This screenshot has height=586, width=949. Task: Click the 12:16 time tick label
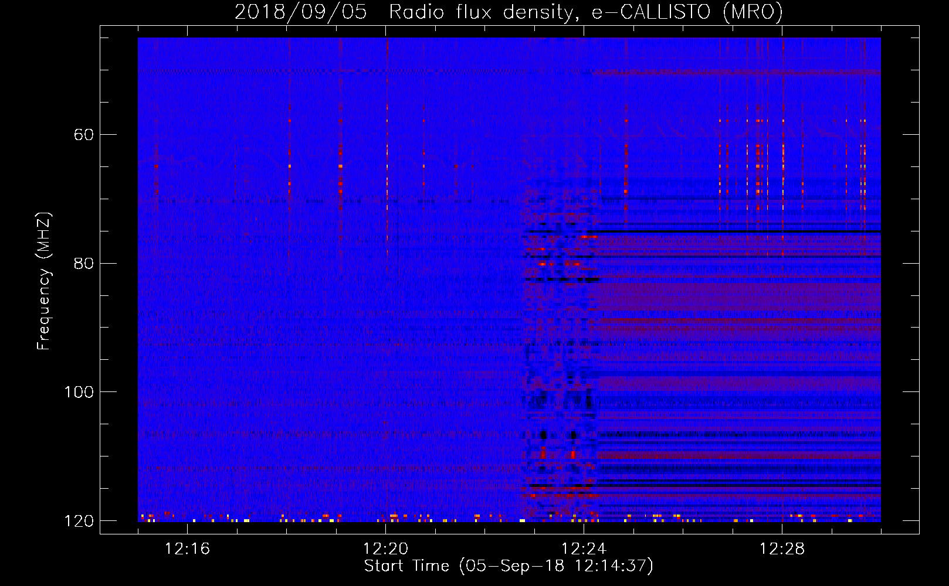coord(187,549)
